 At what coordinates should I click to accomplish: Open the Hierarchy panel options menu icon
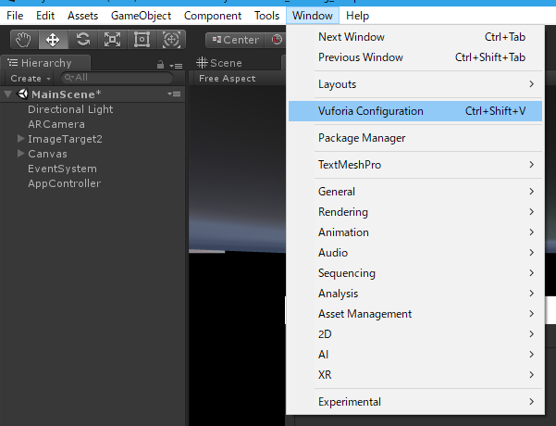tap(176, 64)
